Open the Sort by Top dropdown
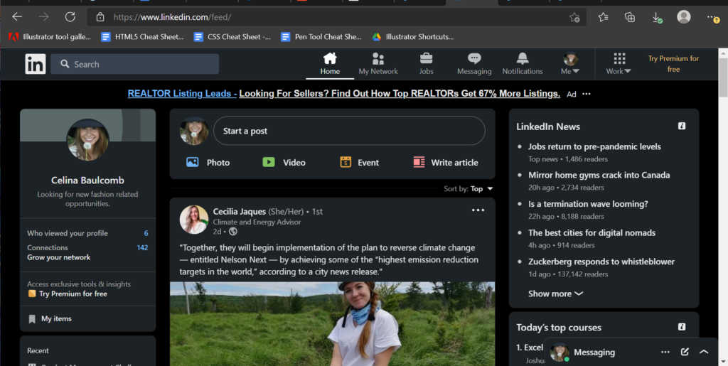728x366 pixels. [x=469, y=189]
